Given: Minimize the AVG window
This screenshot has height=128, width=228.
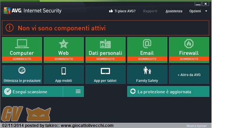Looking at the screenshot, I should coord(198,4).
